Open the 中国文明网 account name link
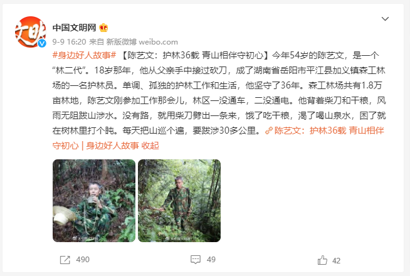The width and height of the screenshot is (410, 276). 74,28
